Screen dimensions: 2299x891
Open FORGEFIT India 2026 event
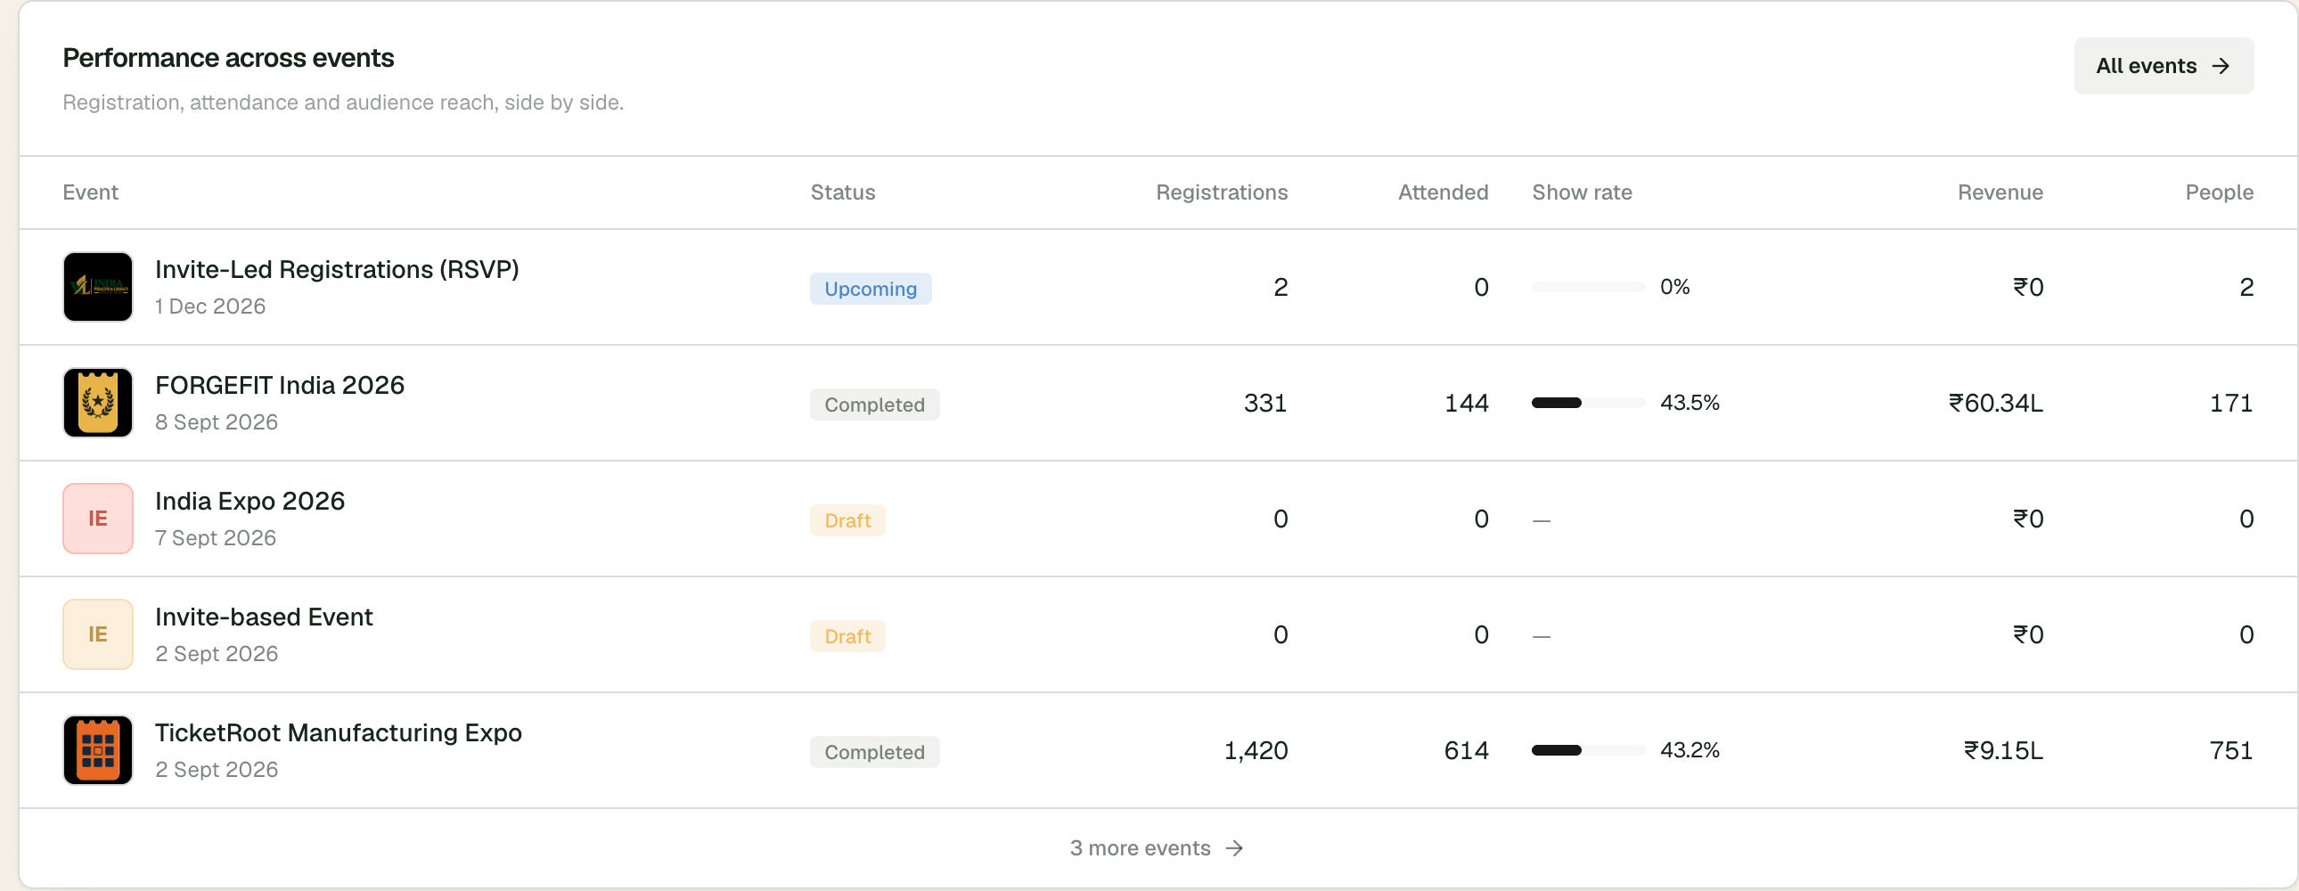click(x=279, y=386)
